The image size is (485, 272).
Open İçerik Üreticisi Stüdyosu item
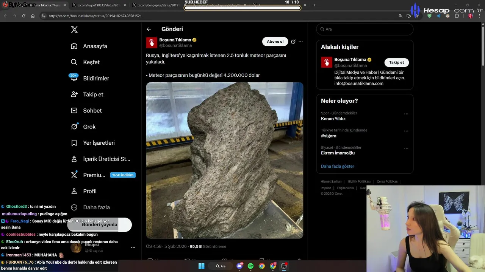(100, 159)
